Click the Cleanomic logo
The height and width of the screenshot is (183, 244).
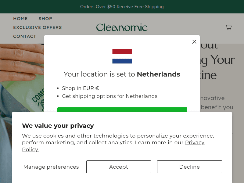coord(122,27)
